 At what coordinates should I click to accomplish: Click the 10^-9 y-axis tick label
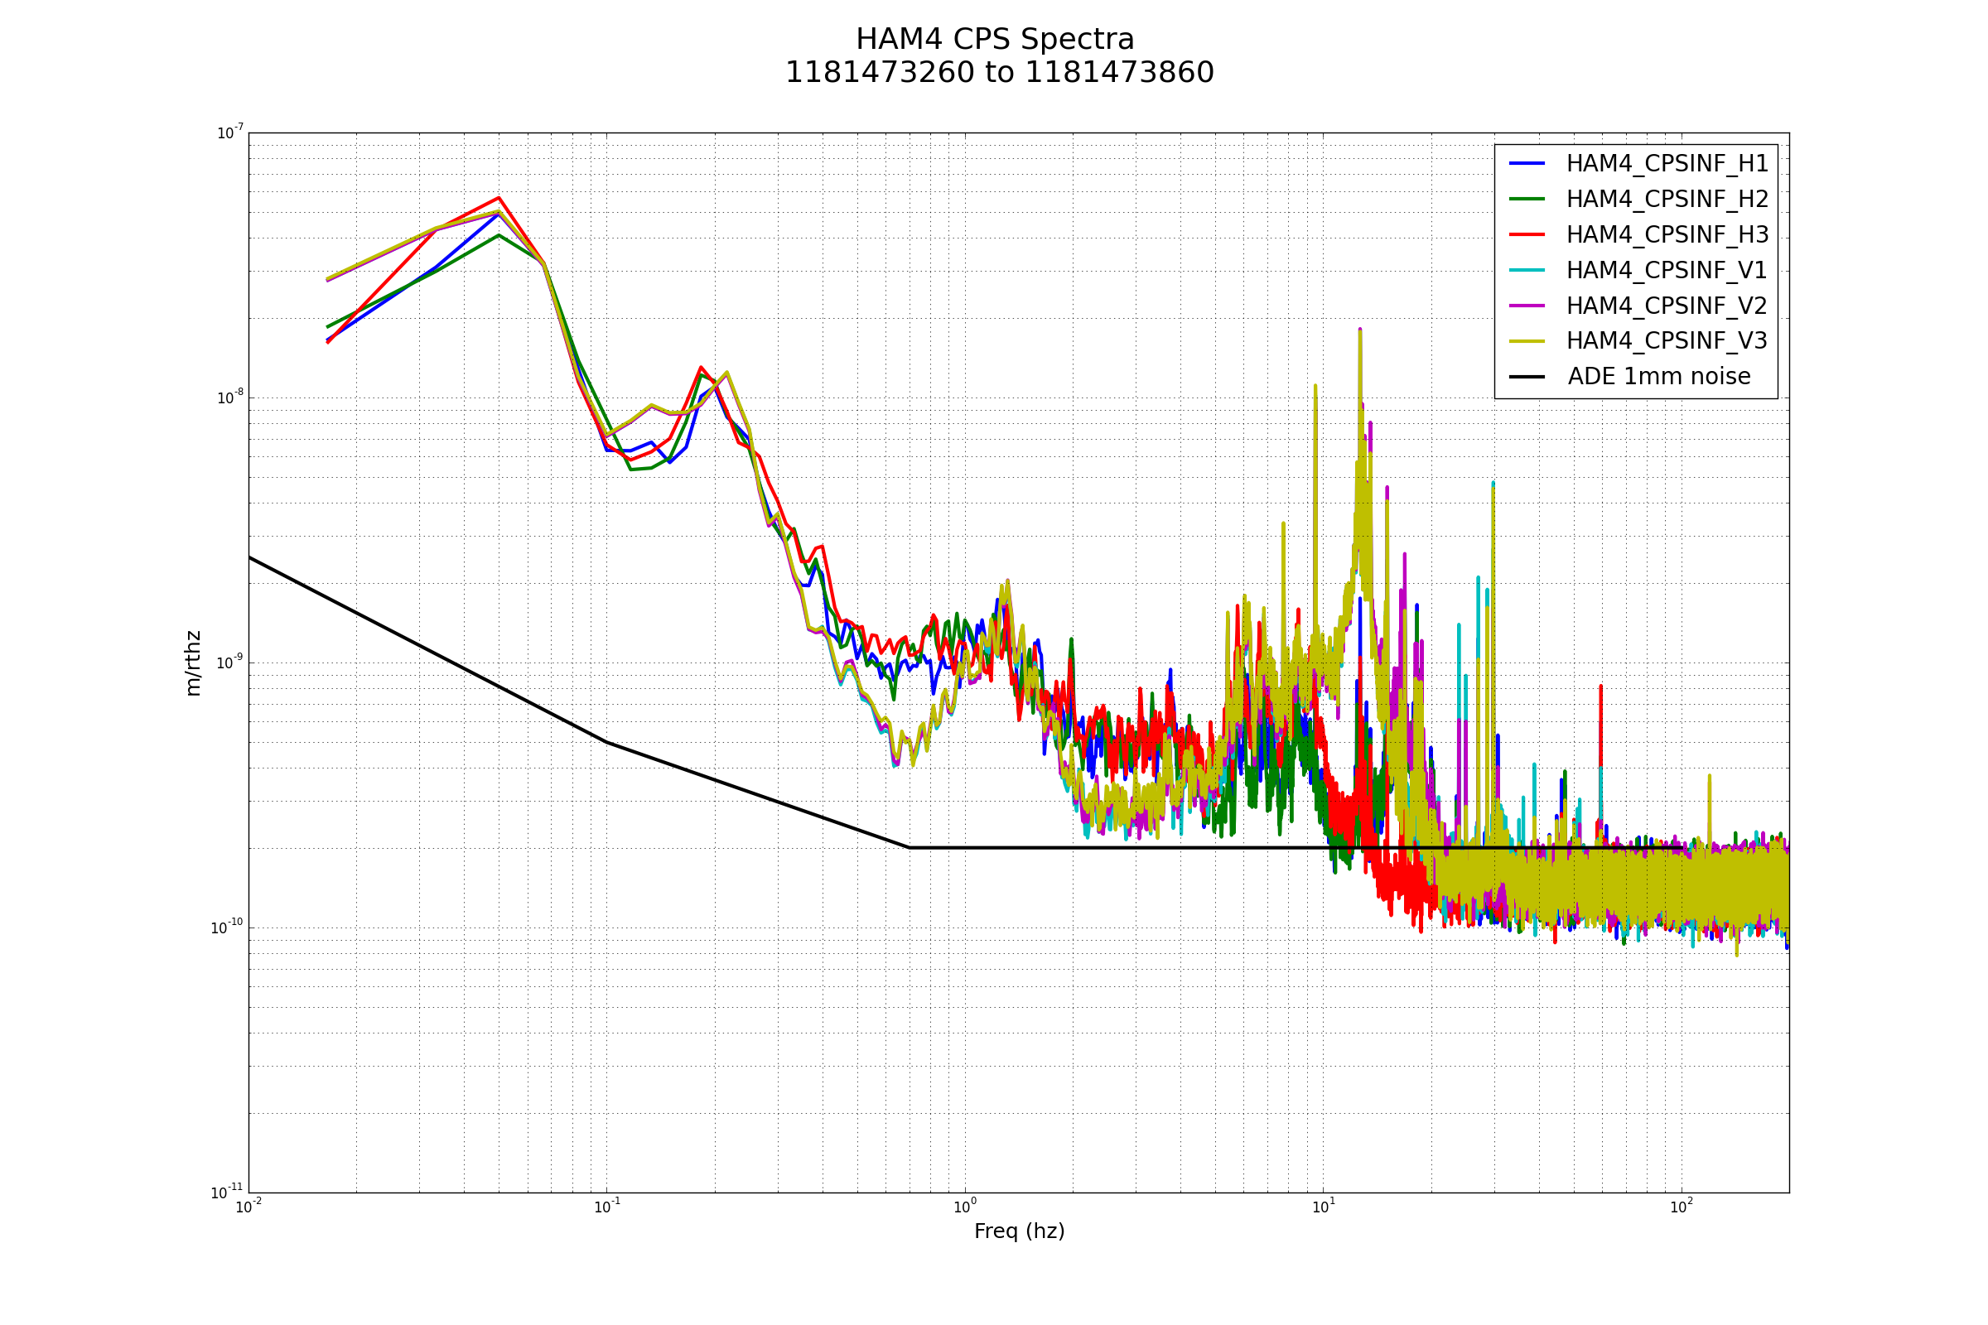[230, 662]
